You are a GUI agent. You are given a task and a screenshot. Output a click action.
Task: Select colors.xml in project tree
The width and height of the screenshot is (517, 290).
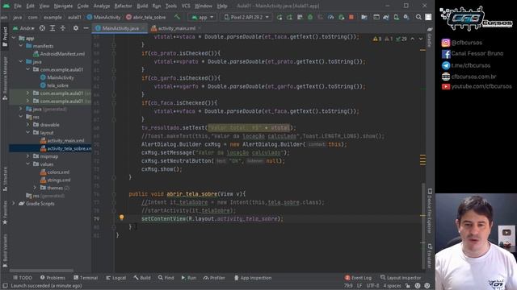[x=58, y=172]
